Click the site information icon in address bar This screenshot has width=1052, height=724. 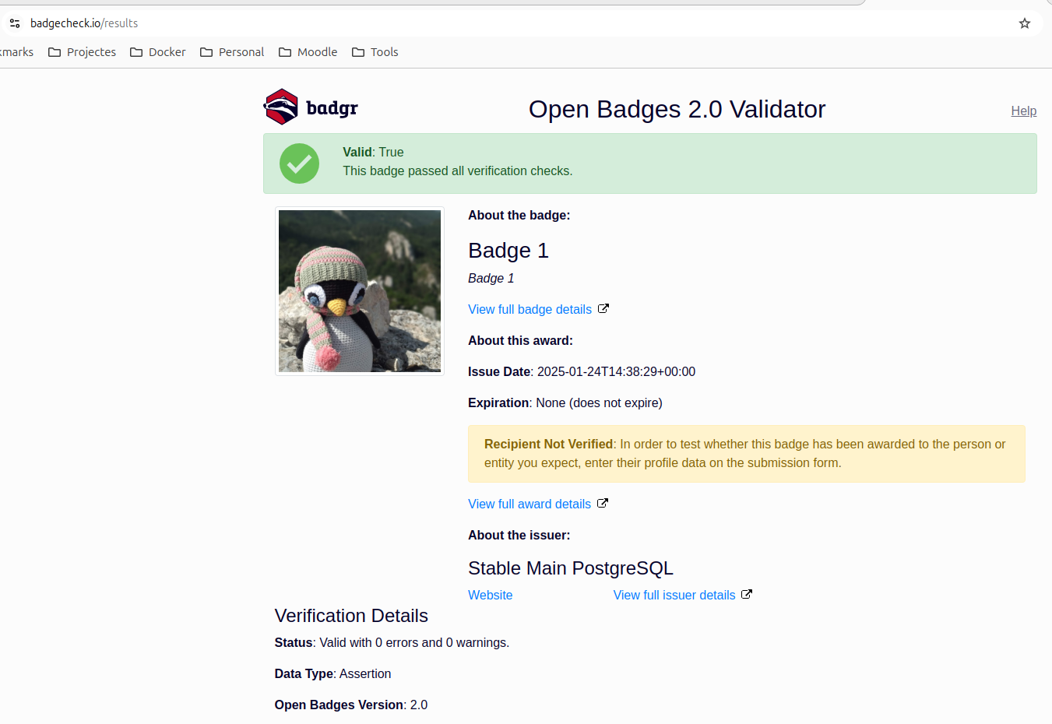point(15,23)
